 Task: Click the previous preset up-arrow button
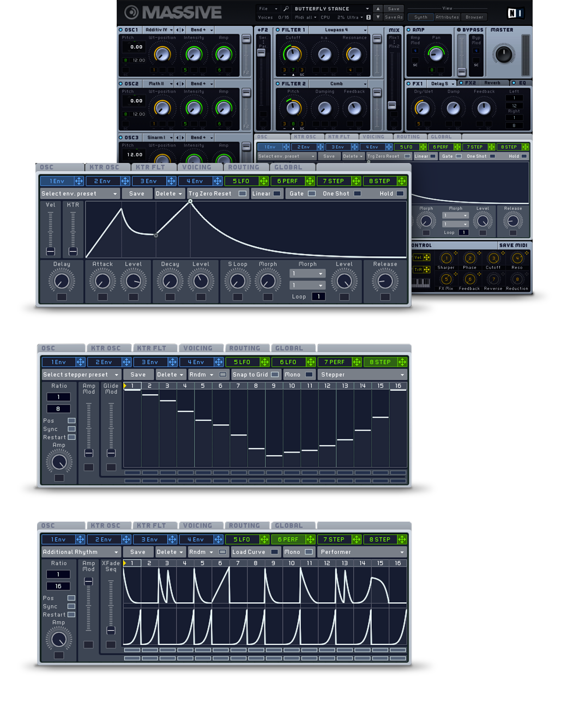tap(378, 9)
